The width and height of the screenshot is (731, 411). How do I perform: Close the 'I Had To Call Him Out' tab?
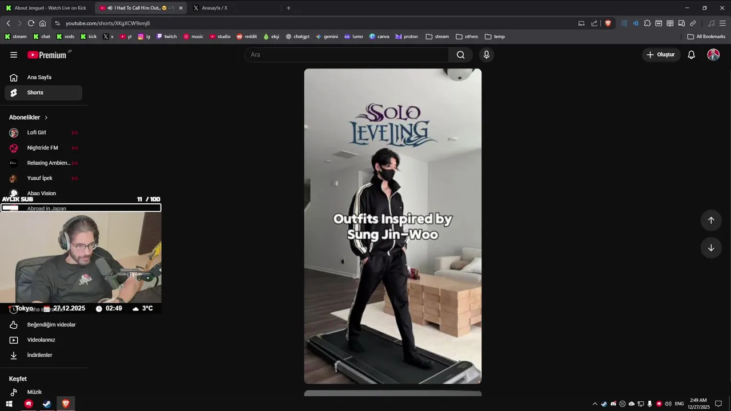(x=180, y=8)
